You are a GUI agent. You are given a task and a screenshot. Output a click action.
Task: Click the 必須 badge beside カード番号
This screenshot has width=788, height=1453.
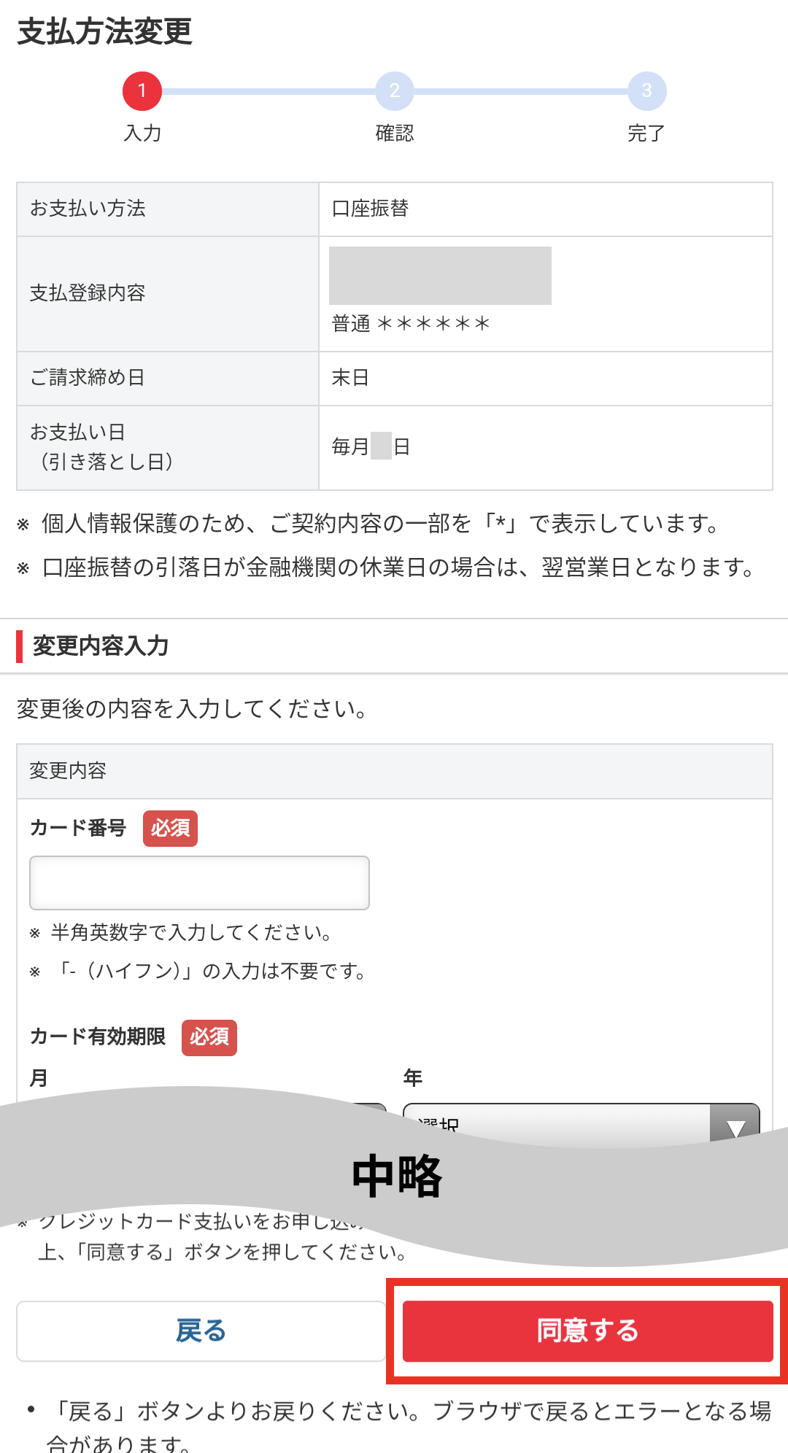(x=170, y=829)
